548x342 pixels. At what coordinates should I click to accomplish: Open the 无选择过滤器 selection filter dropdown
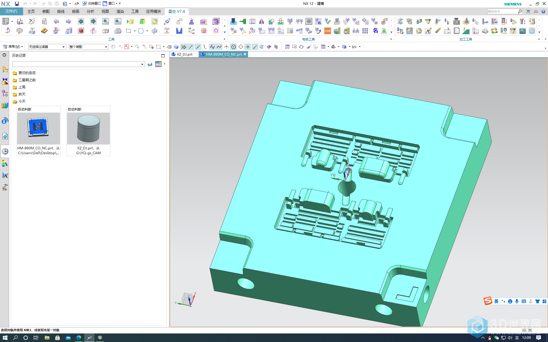tap(47, 47)
